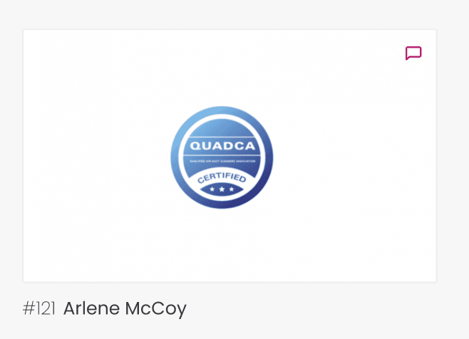Click the white card area right of the badge
The image size is (469, 339).
pyautogui.click(x=354, y=157)
